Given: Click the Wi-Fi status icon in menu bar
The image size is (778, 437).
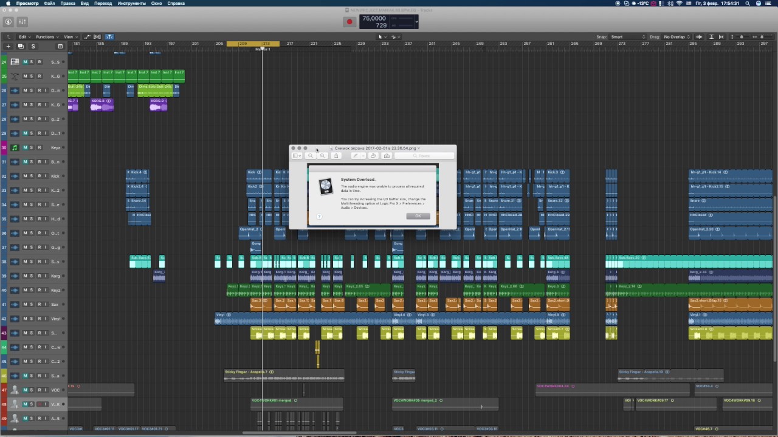Looking at the screenshot, I should pyautogui.click(x=679, y=3).
